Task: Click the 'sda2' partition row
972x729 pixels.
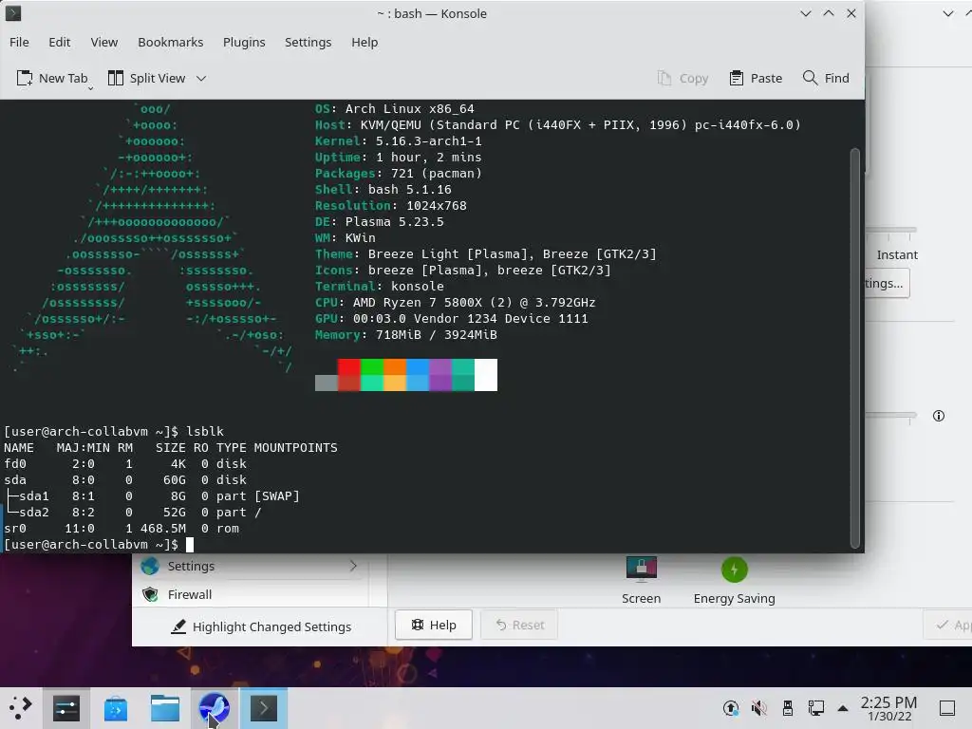Action: pos(133,513)
